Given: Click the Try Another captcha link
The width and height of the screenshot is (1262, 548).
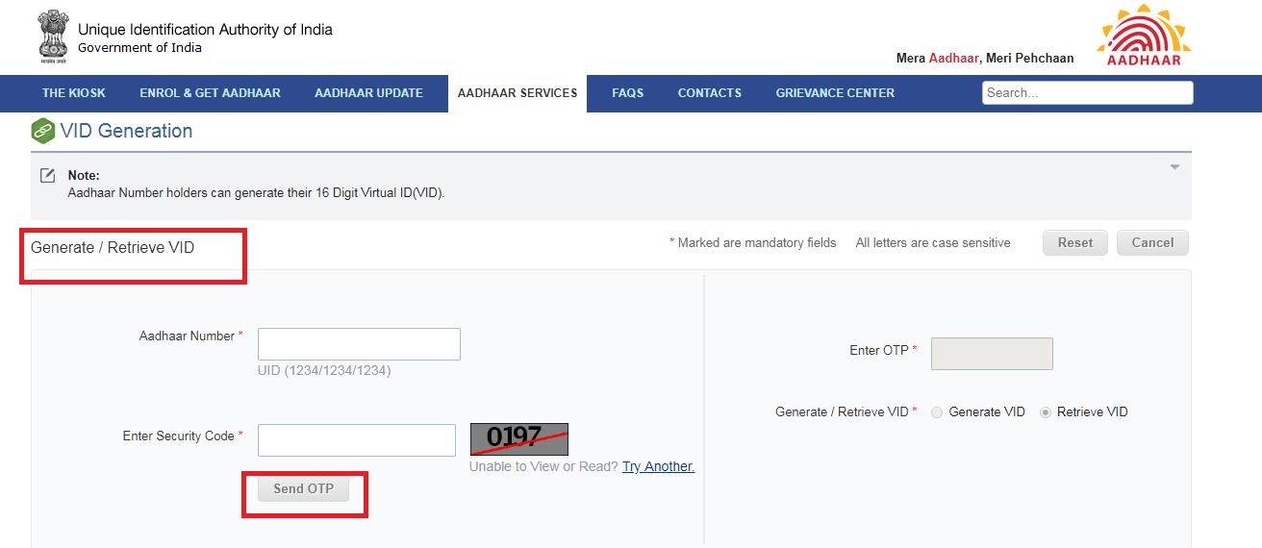Looking at the screenshot, I should (x=658, y=467).
